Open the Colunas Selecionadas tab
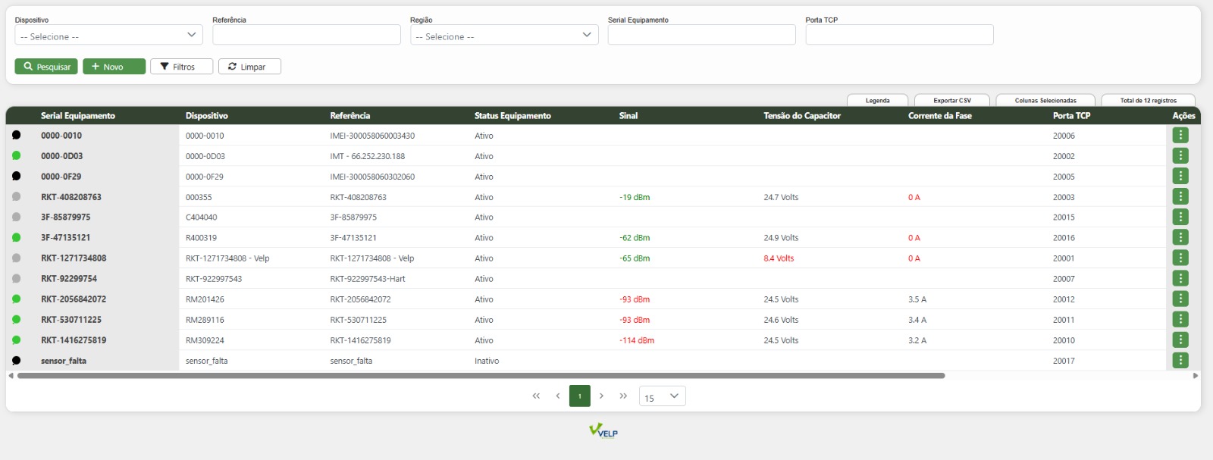 tap(1045, 100)
